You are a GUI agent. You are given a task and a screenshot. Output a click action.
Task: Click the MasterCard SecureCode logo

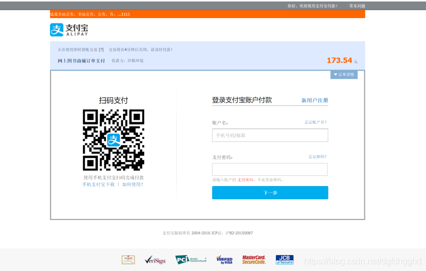point(254,260)
